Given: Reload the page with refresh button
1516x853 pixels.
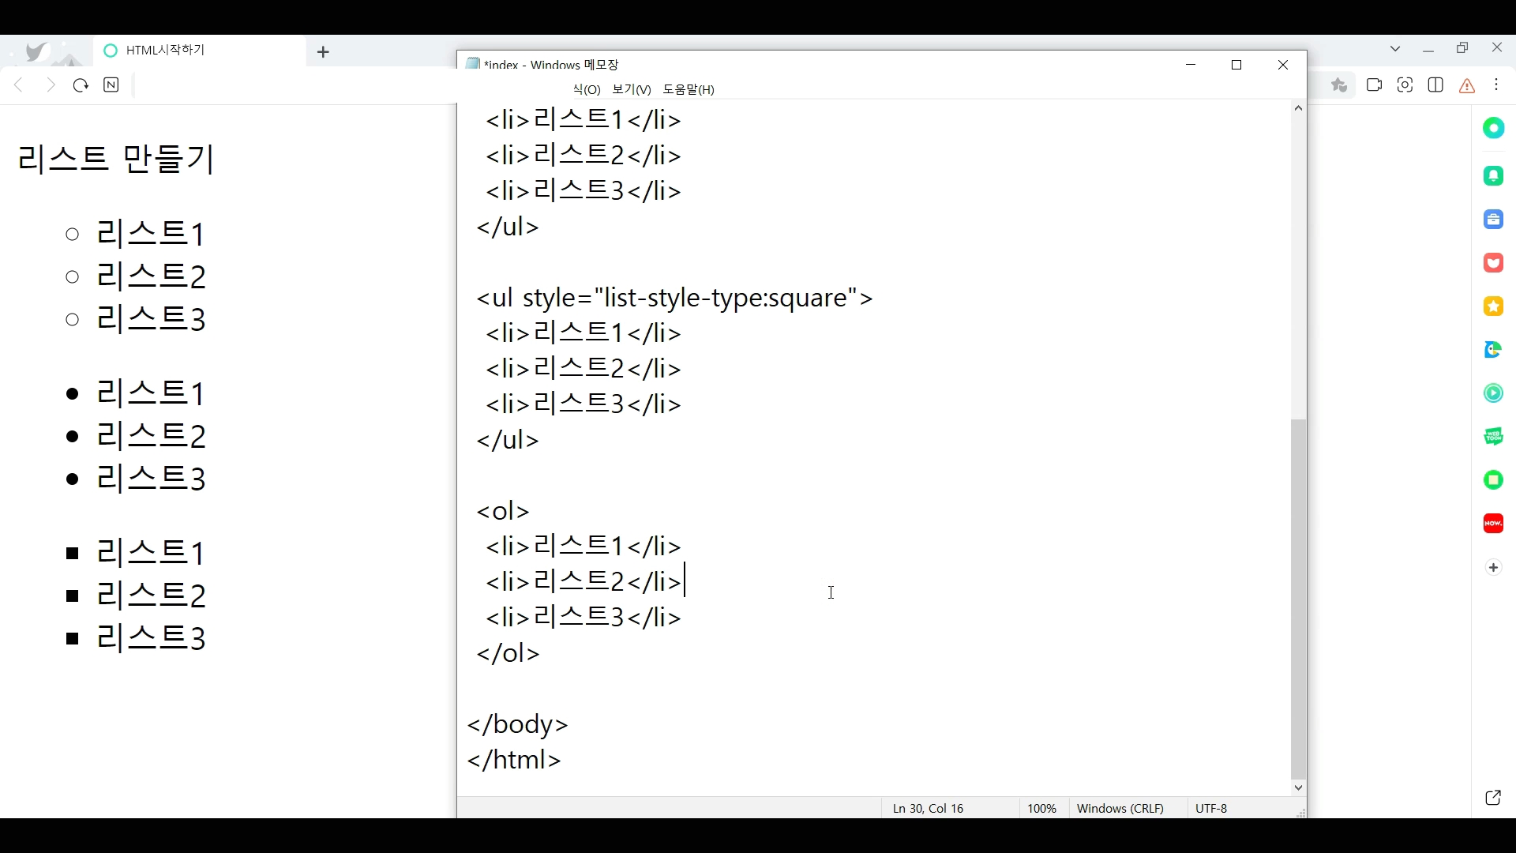Looking at the screenshot, I should click(81, 85).
